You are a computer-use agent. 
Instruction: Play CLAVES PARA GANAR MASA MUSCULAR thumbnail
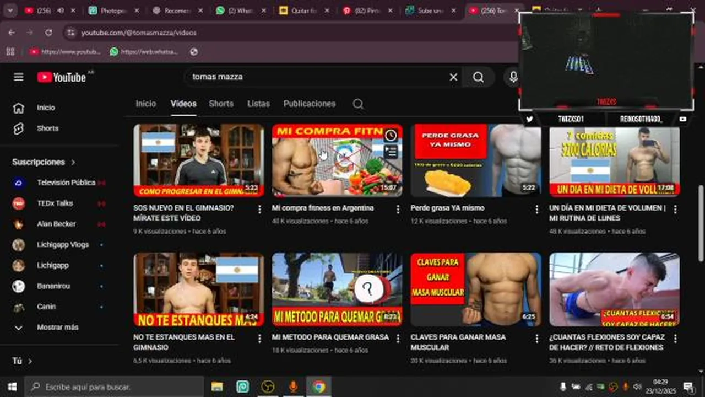[475, 289]
